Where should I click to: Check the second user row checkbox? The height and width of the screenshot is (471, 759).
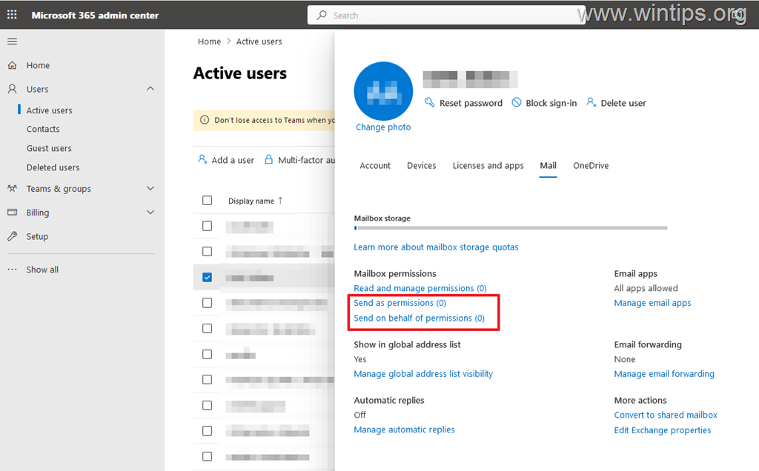click(x=208, y=252)
